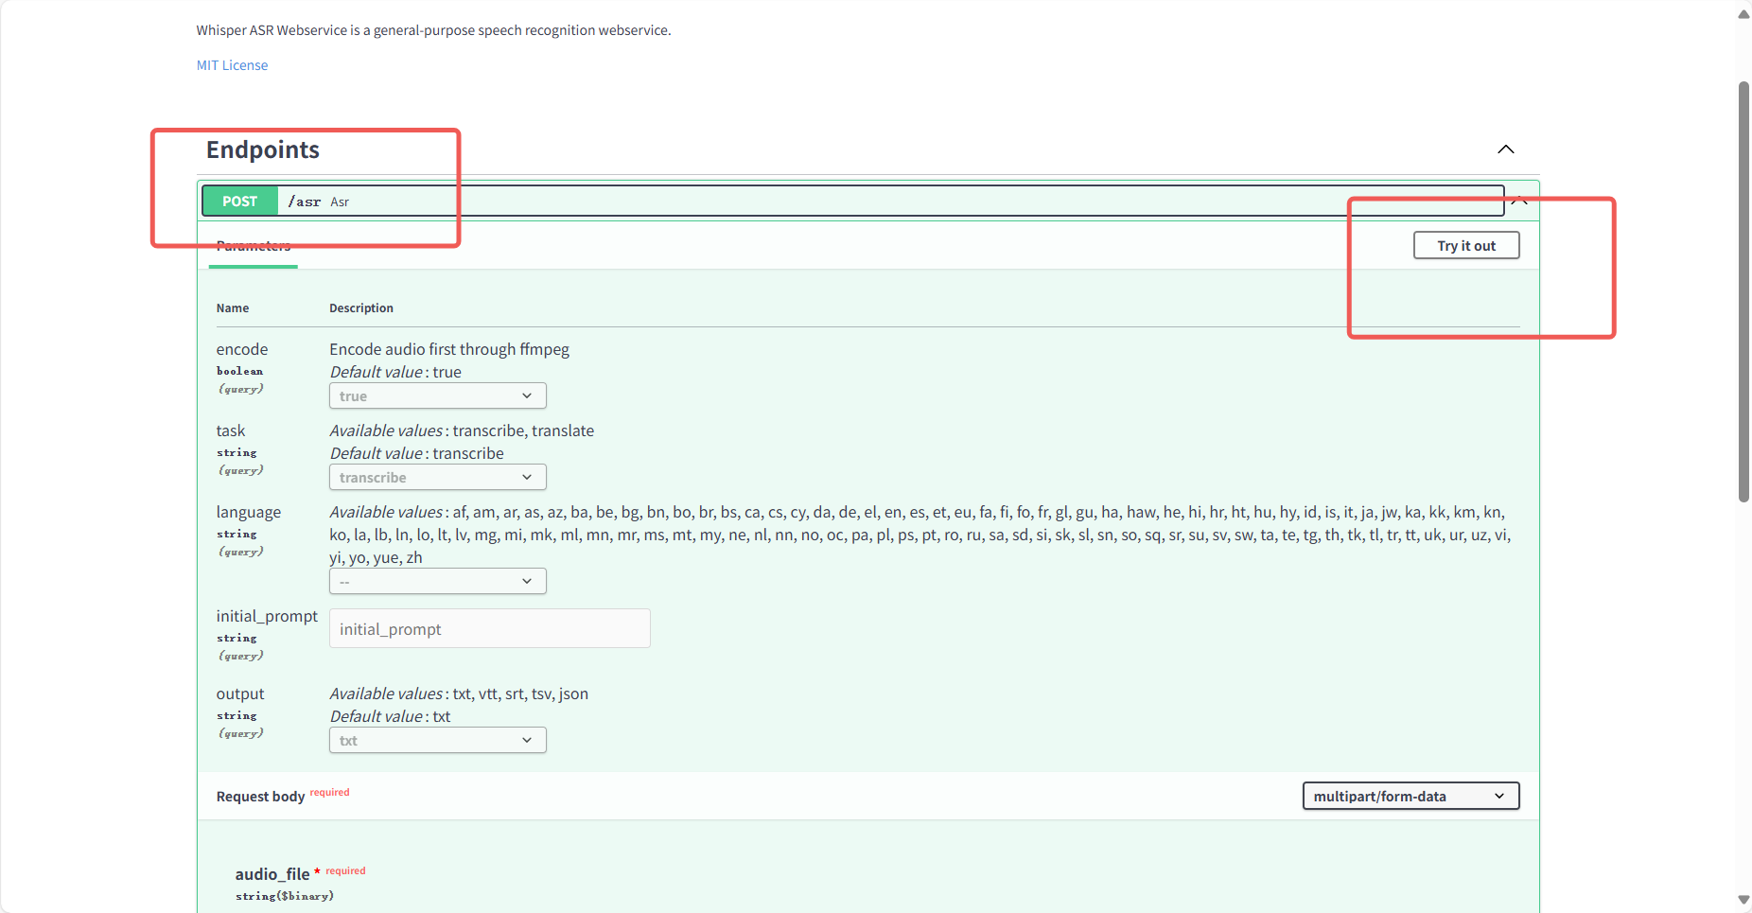
Task: Click the audio_file field label
Action: click(x=272, y=874)
